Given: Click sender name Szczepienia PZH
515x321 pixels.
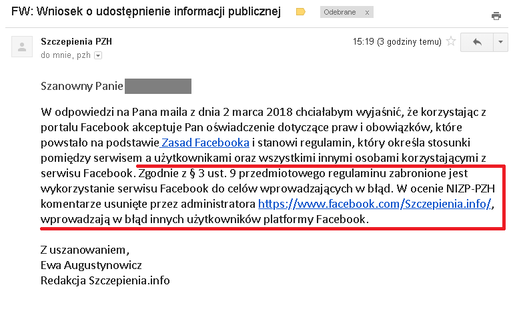Looking at the screenshot, I should point(77,41).
